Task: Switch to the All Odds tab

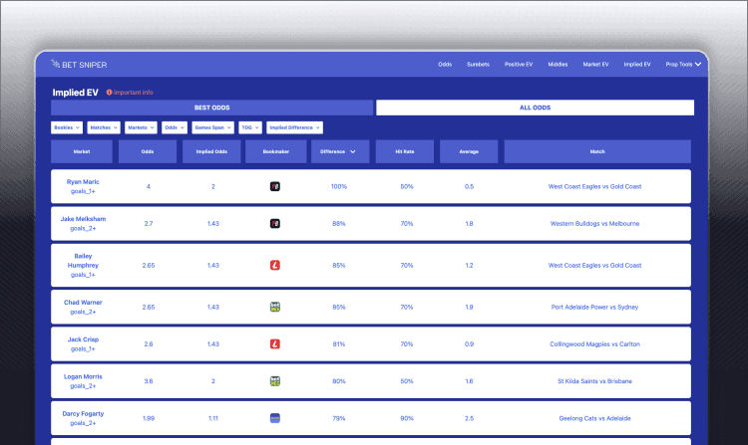Action: [x=535, y=108]
